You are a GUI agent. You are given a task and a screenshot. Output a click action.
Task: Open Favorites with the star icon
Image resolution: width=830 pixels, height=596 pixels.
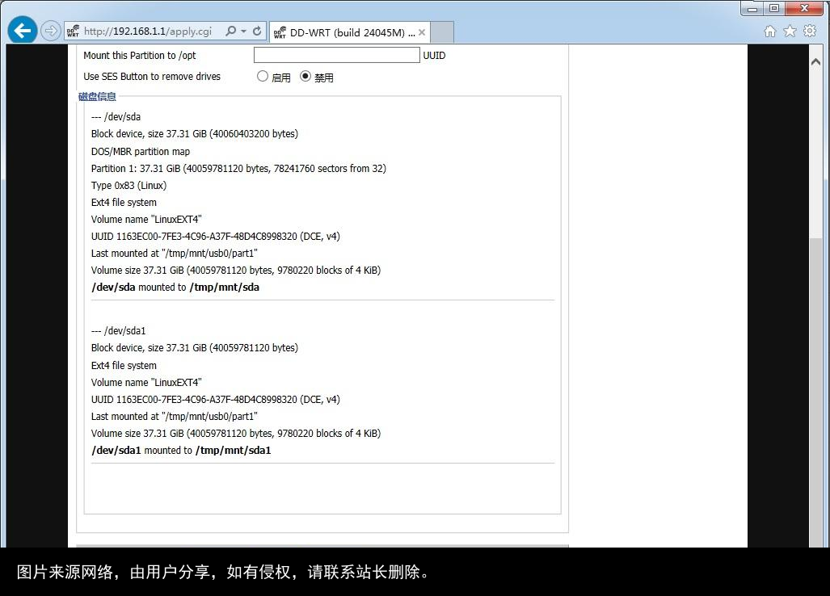tap(788, 30)
